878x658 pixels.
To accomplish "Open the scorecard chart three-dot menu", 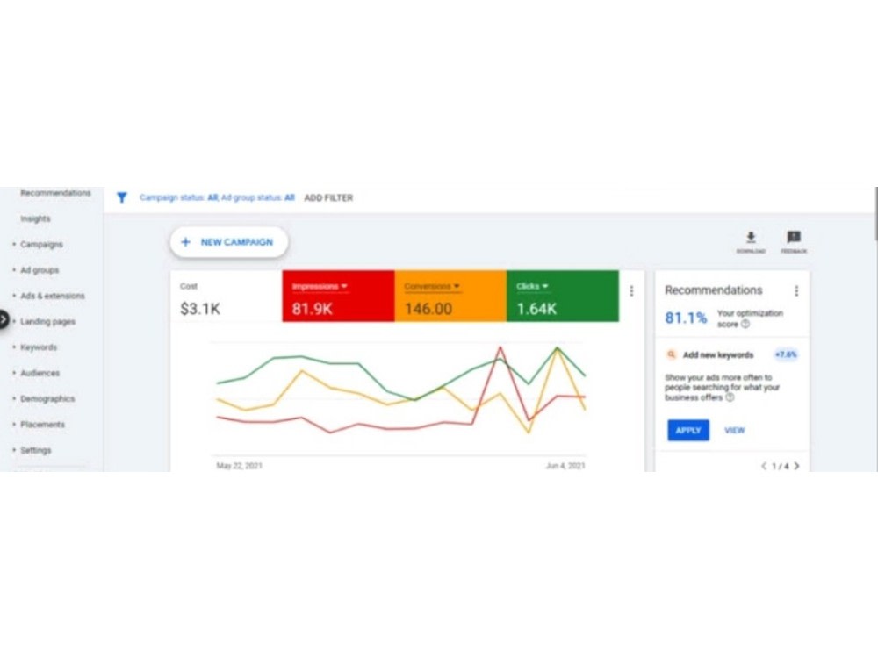I will coord(631,291).
